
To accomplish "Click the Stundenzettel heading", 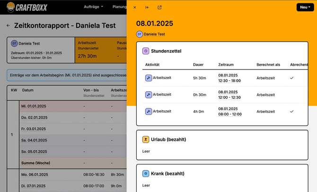I will [x=166, y=51].
